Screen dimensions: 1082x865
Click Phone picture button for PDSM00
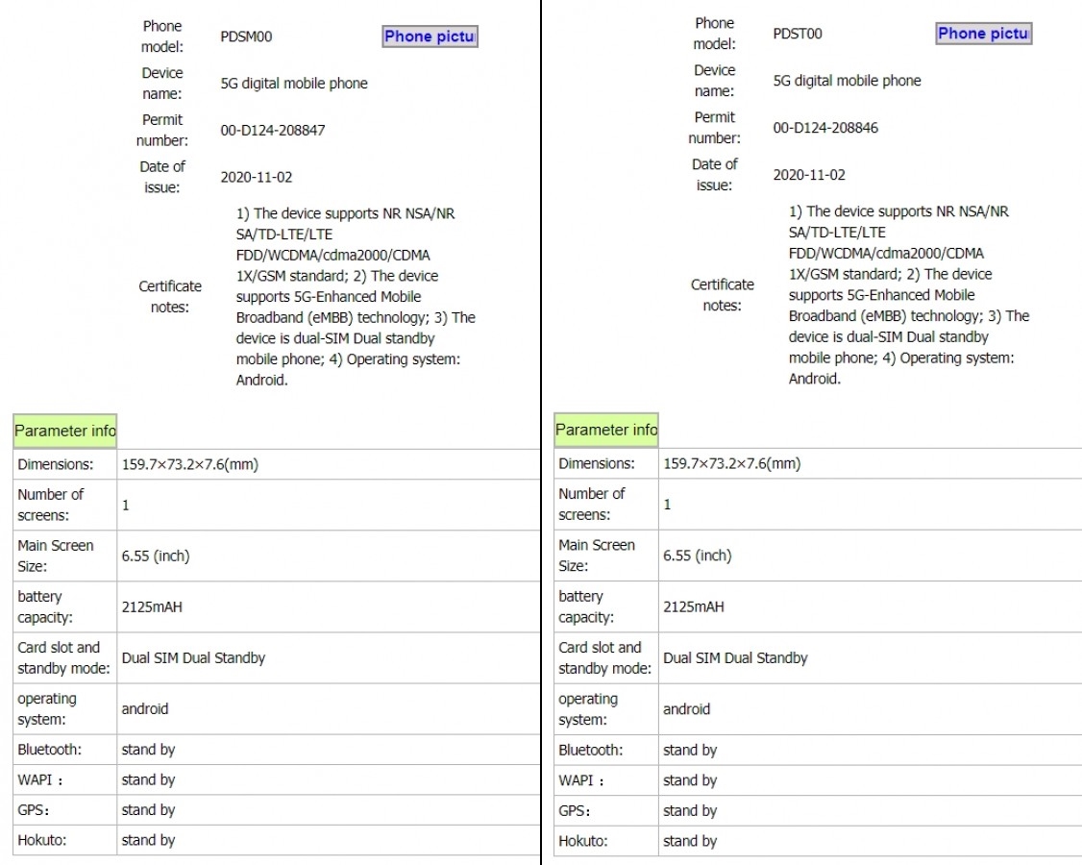[430, 37]
